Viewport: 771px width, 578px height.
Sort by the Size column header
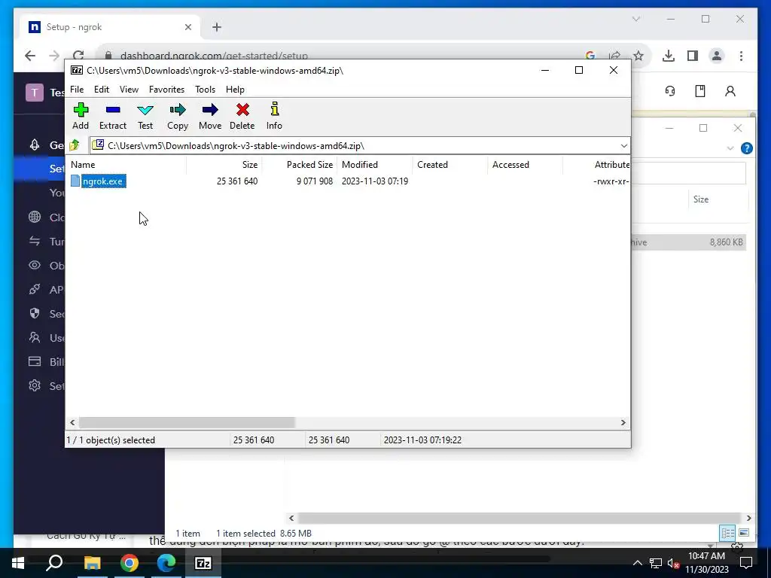coord(224,165)
